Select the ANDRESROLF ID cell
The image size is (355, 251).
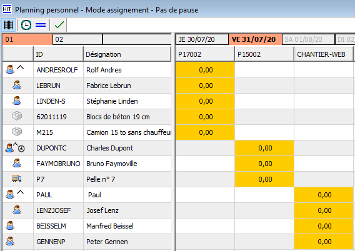point(58,70)
